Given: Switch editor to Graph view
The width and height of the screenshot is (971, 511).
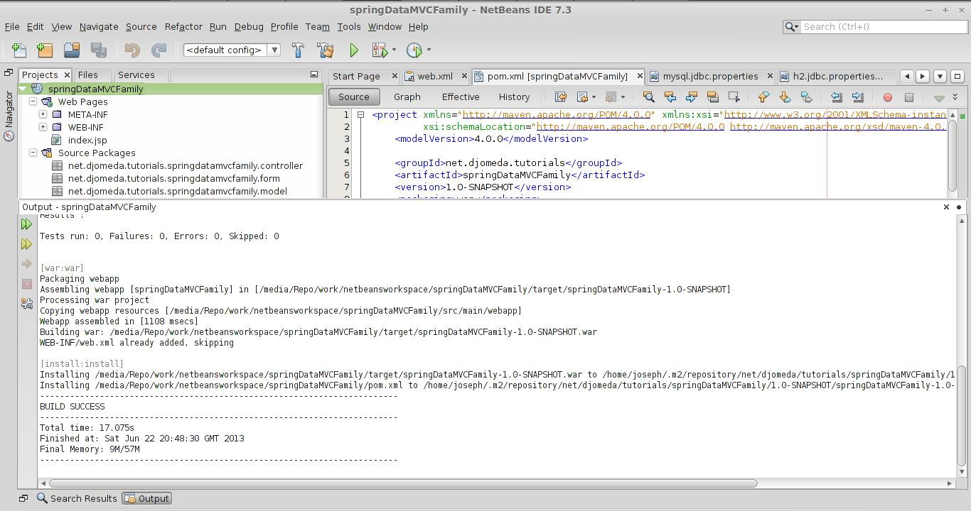Looking at the screenshot, I should pos(407,97).
